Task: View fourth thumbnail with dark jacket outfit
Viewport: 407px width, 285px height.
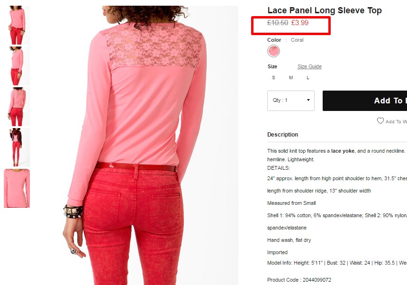Action: (x=17, y=147)
